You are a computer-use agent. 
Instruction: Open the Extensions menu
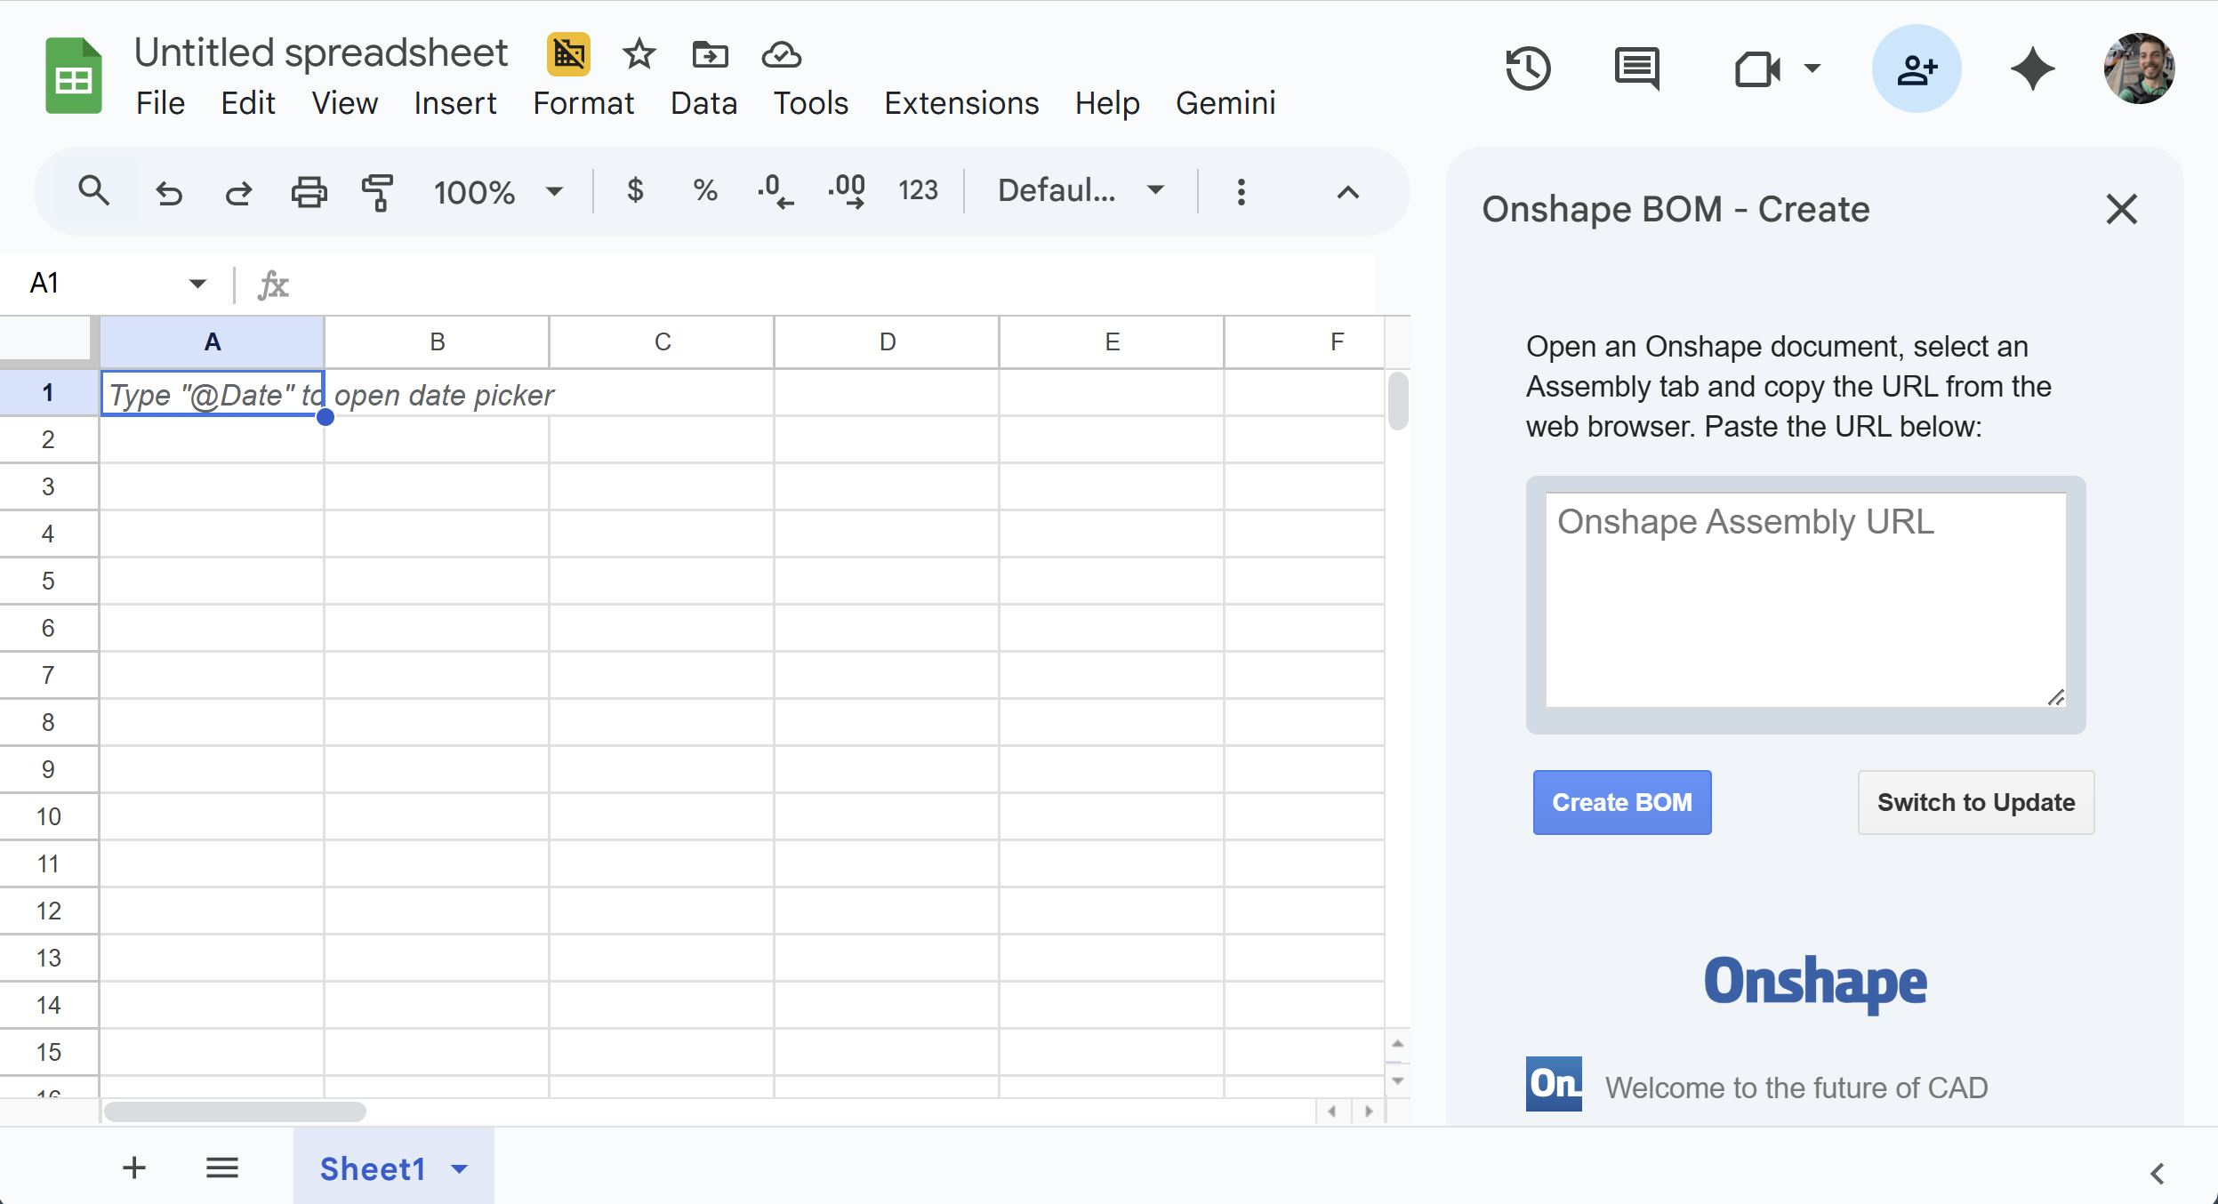point(960,103)
